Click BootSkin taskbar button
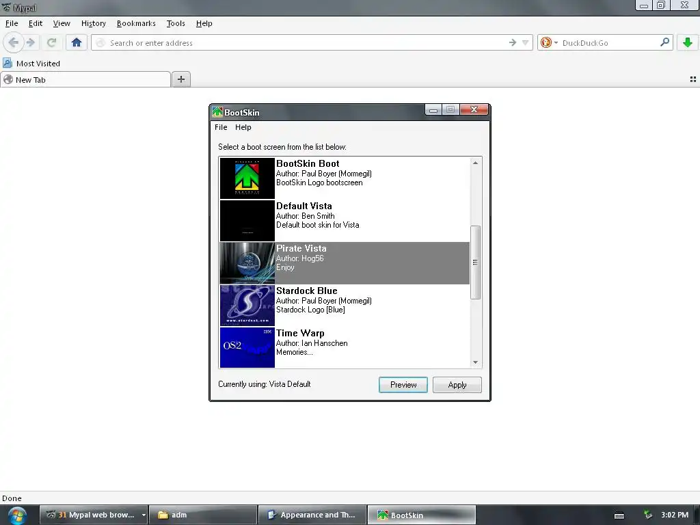Screen dimensions: 700x525 (421, 515)
